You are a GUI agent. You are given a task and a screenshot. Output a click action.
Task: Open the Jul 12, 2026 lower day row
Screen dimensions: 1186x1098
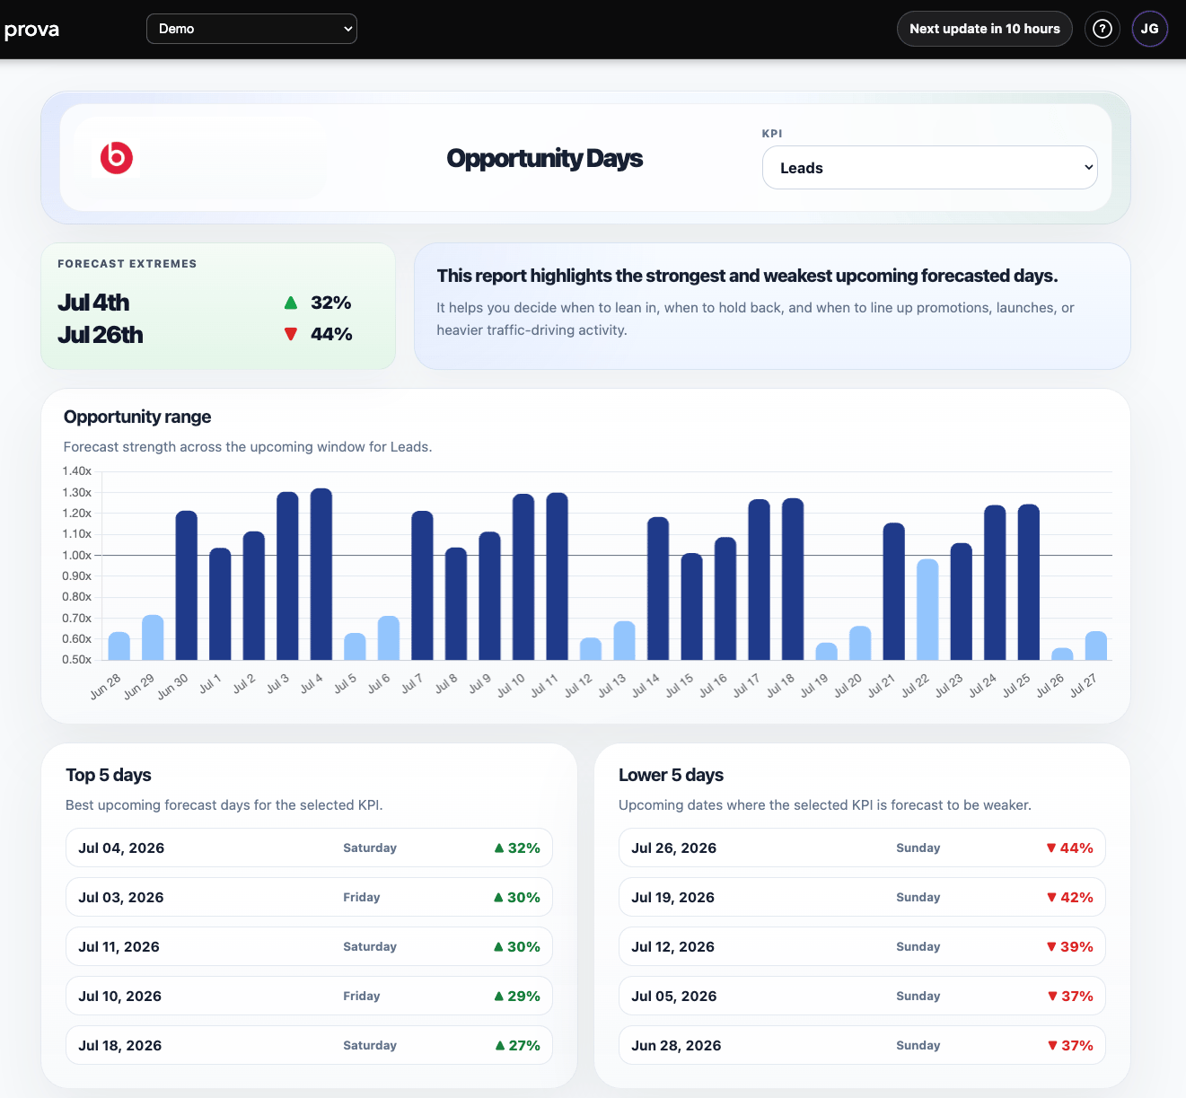[862, 946]
